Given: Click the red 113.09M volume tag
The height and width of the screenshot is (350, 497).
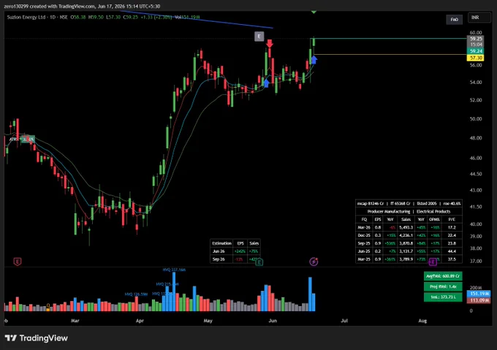Looking at the screenshot, I should tap(479, 300).
